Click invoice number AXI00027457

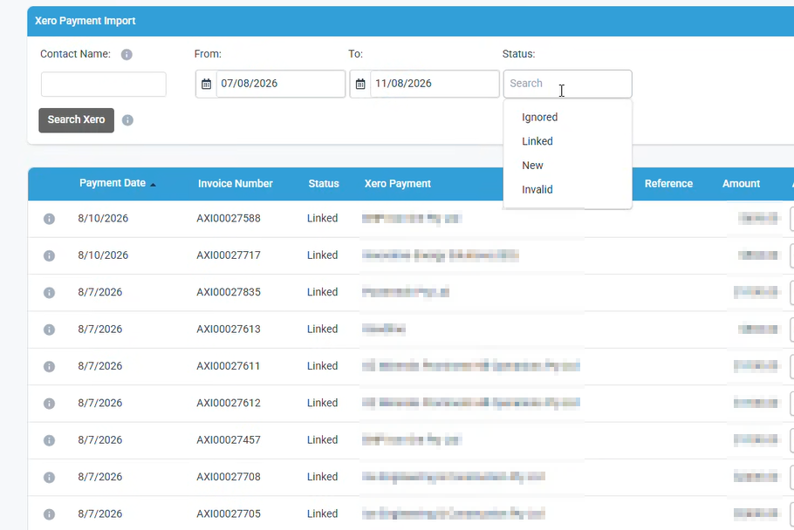coord(229,440)
